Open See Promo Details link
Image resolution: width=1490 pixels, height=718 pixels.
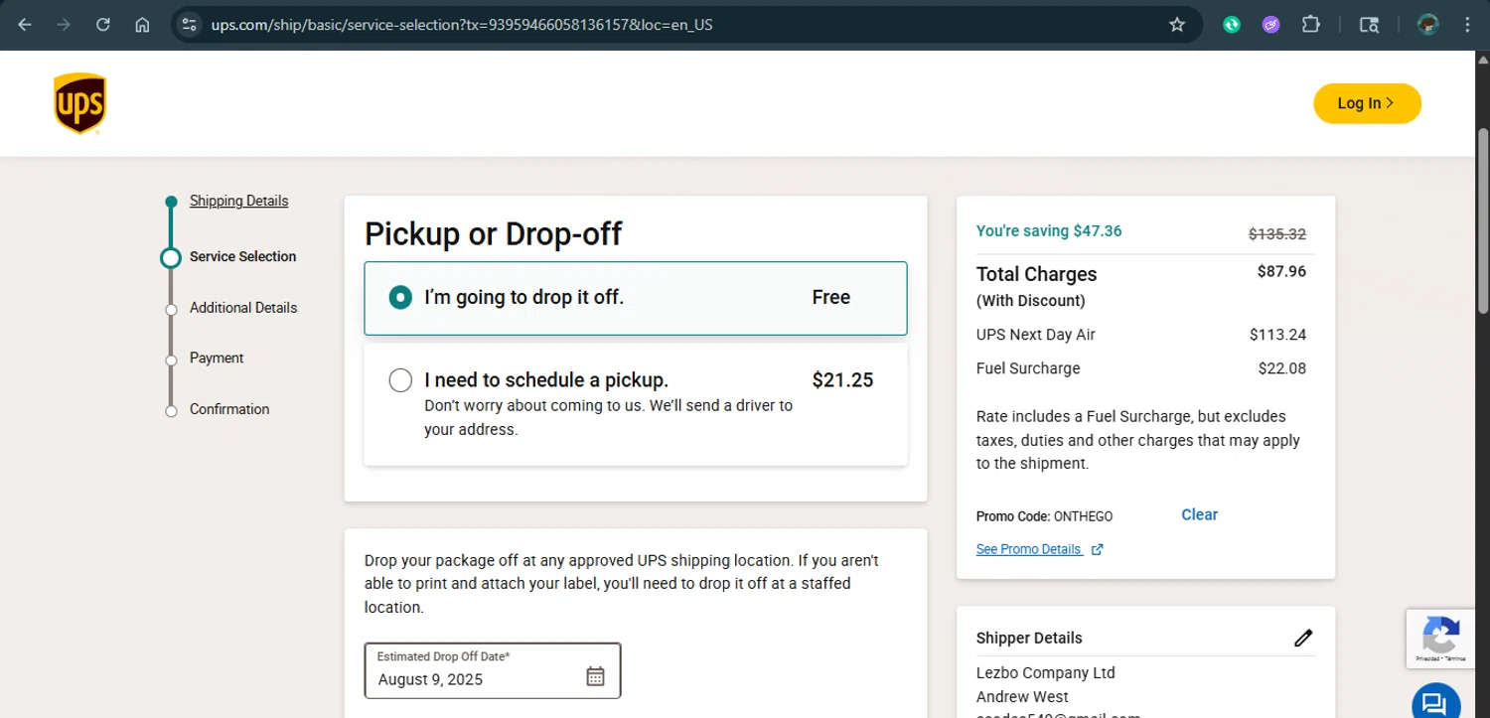click(x=1029, y=549)
